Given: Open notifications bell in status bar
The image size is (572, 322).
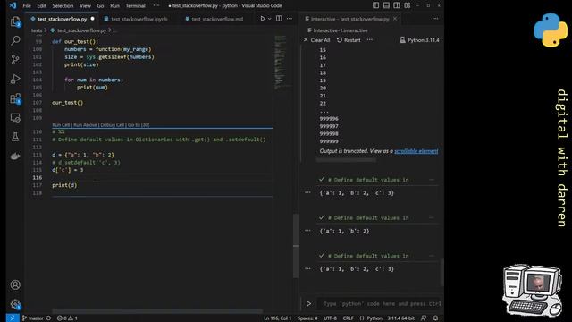Looking at the screenshot, I should [x=435, y=318].
